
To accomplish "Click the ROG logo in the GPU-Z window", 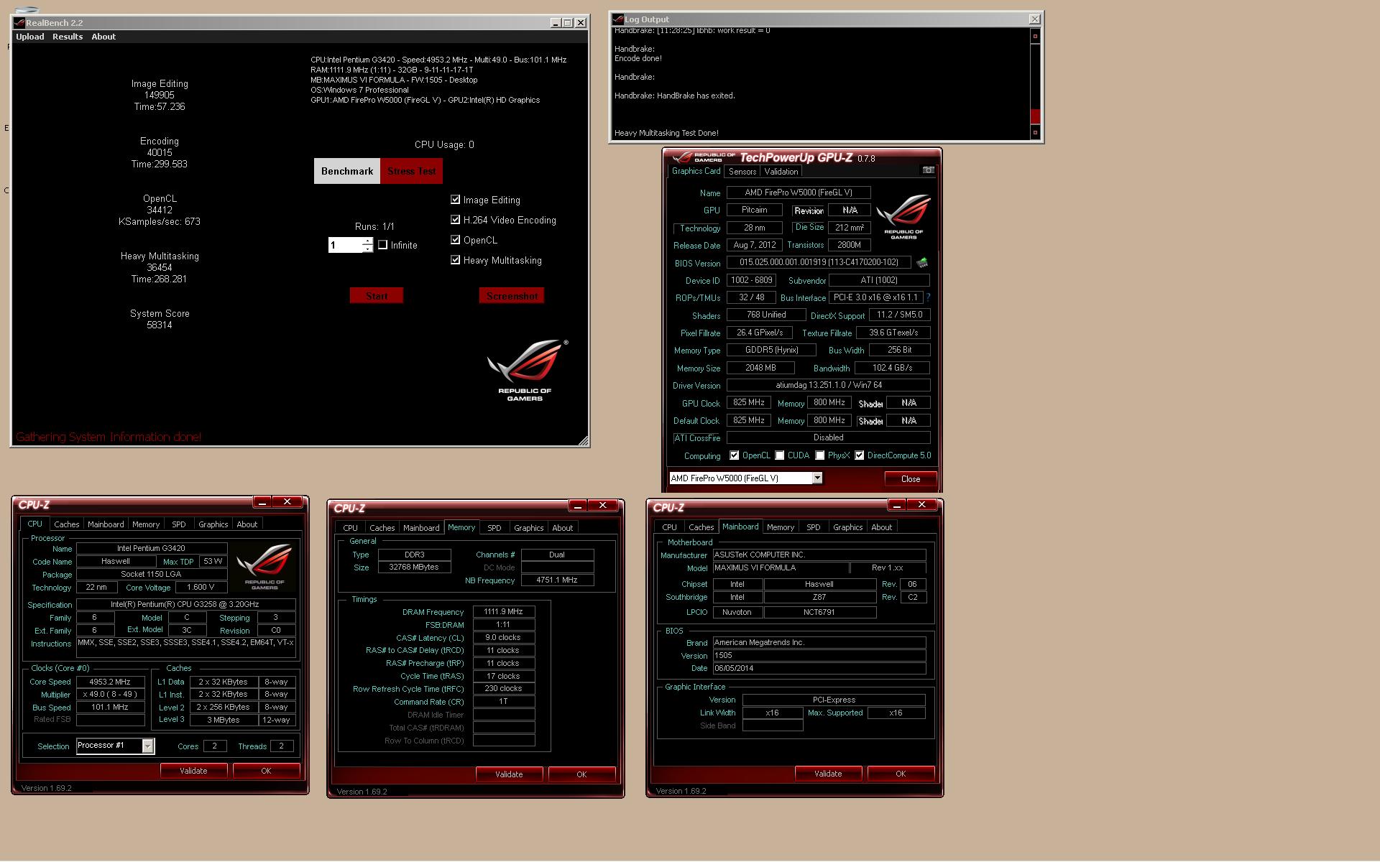I will point(903,216).
